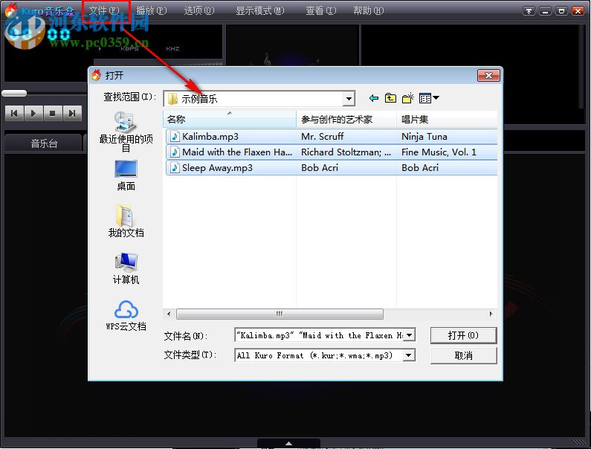Click Fine Music, Vol. 1 album cell
The image size is (591, 449).
coord(439,152)
